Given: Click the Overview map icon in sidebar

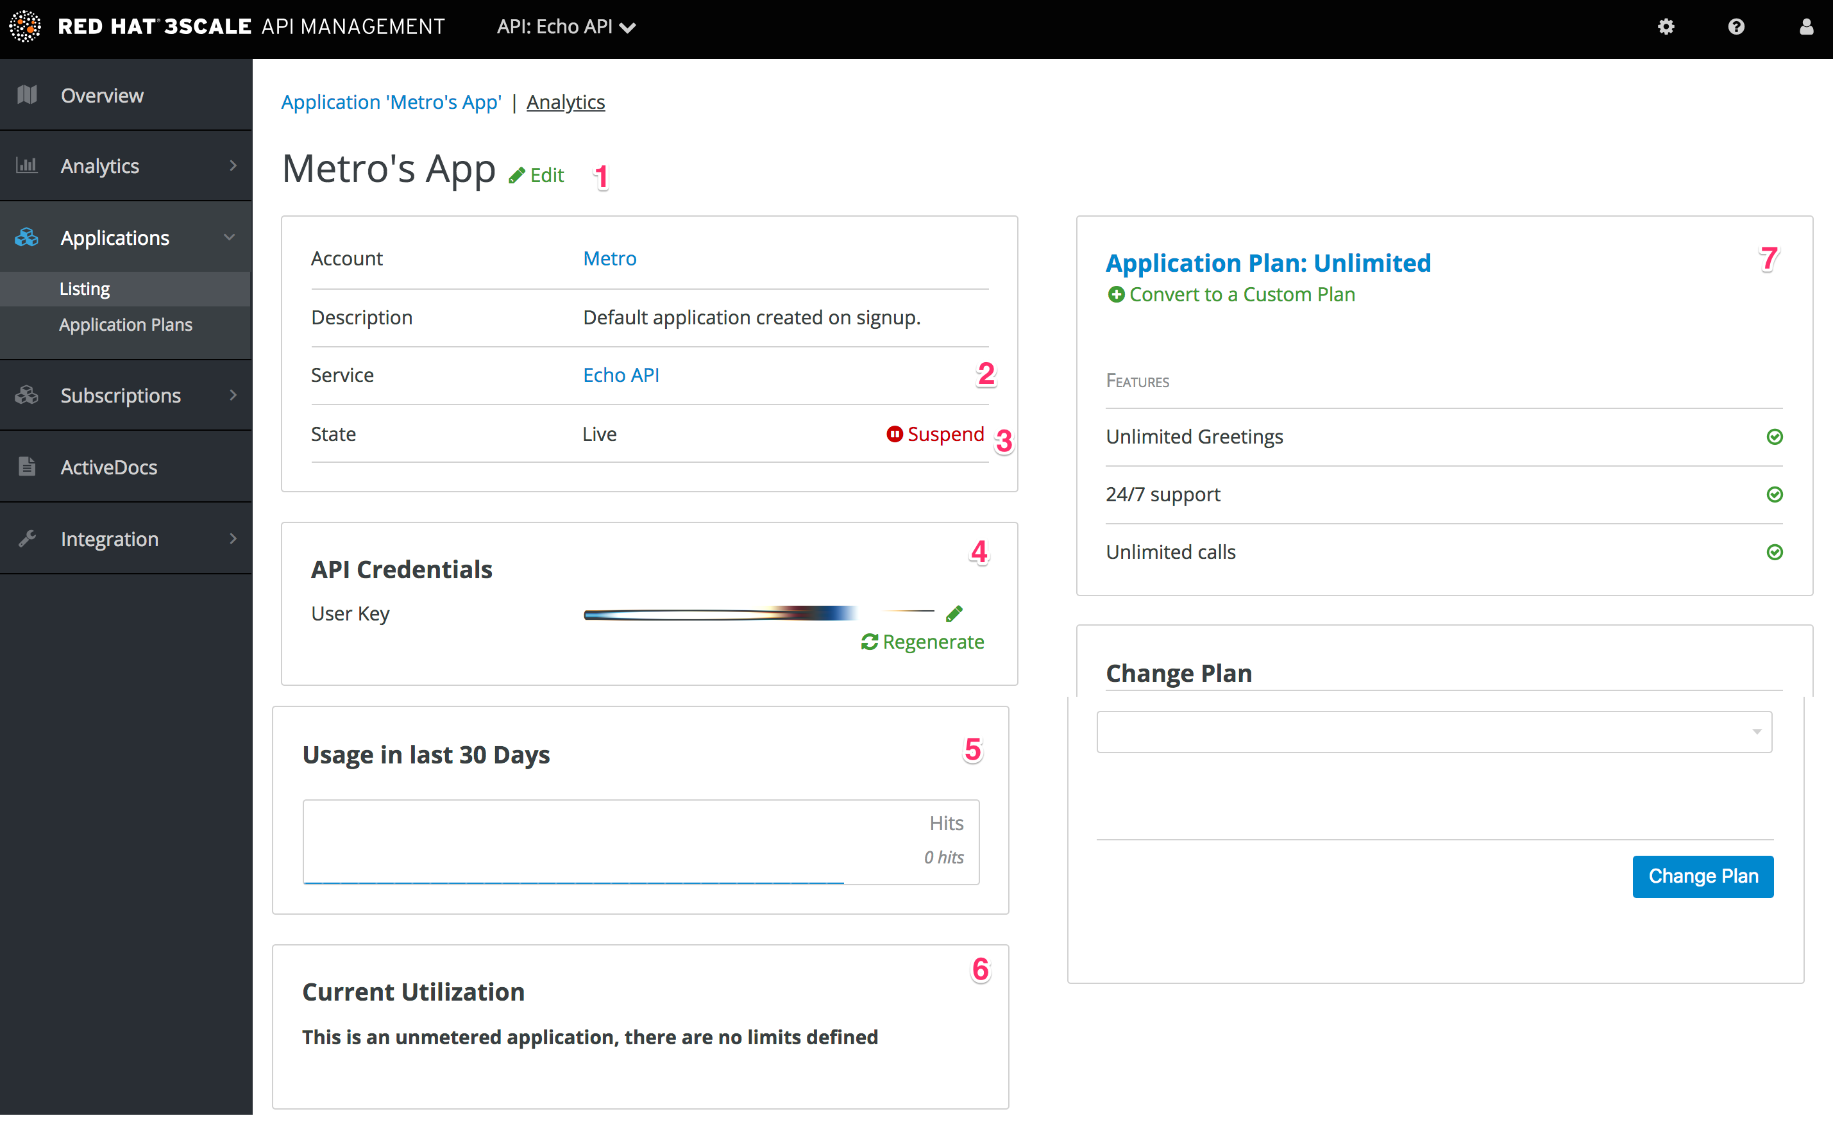Looking at the screenshot, I should 27,95.
